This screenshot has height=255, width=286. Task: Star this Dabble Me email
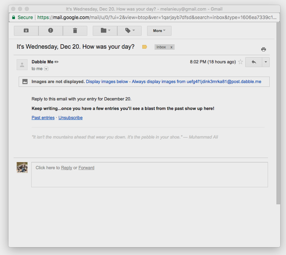tap(240, 62)
